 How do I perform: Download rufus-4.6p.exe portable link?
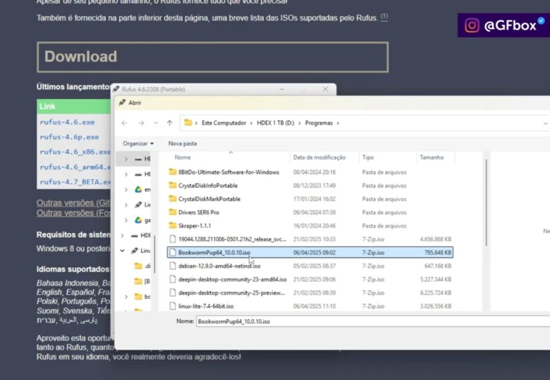click(69, 137)
